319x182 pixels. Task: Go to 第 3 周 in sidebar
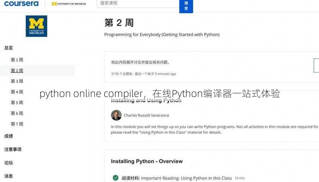(17, 81)
